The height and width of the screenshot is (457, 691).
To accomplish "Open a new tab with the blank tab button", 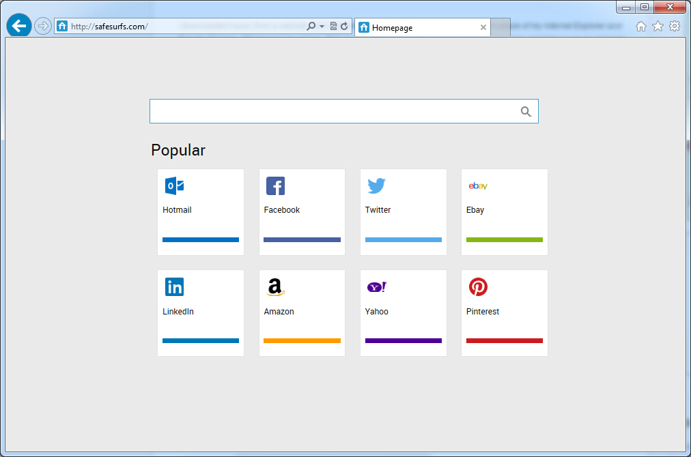I will [500, 27].
